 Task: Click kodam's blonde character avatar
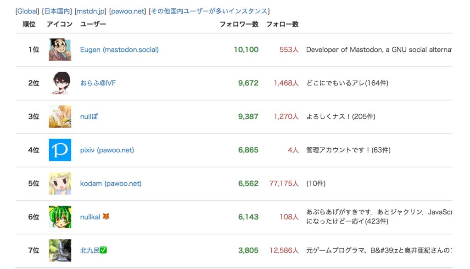[x=60, y=183]
